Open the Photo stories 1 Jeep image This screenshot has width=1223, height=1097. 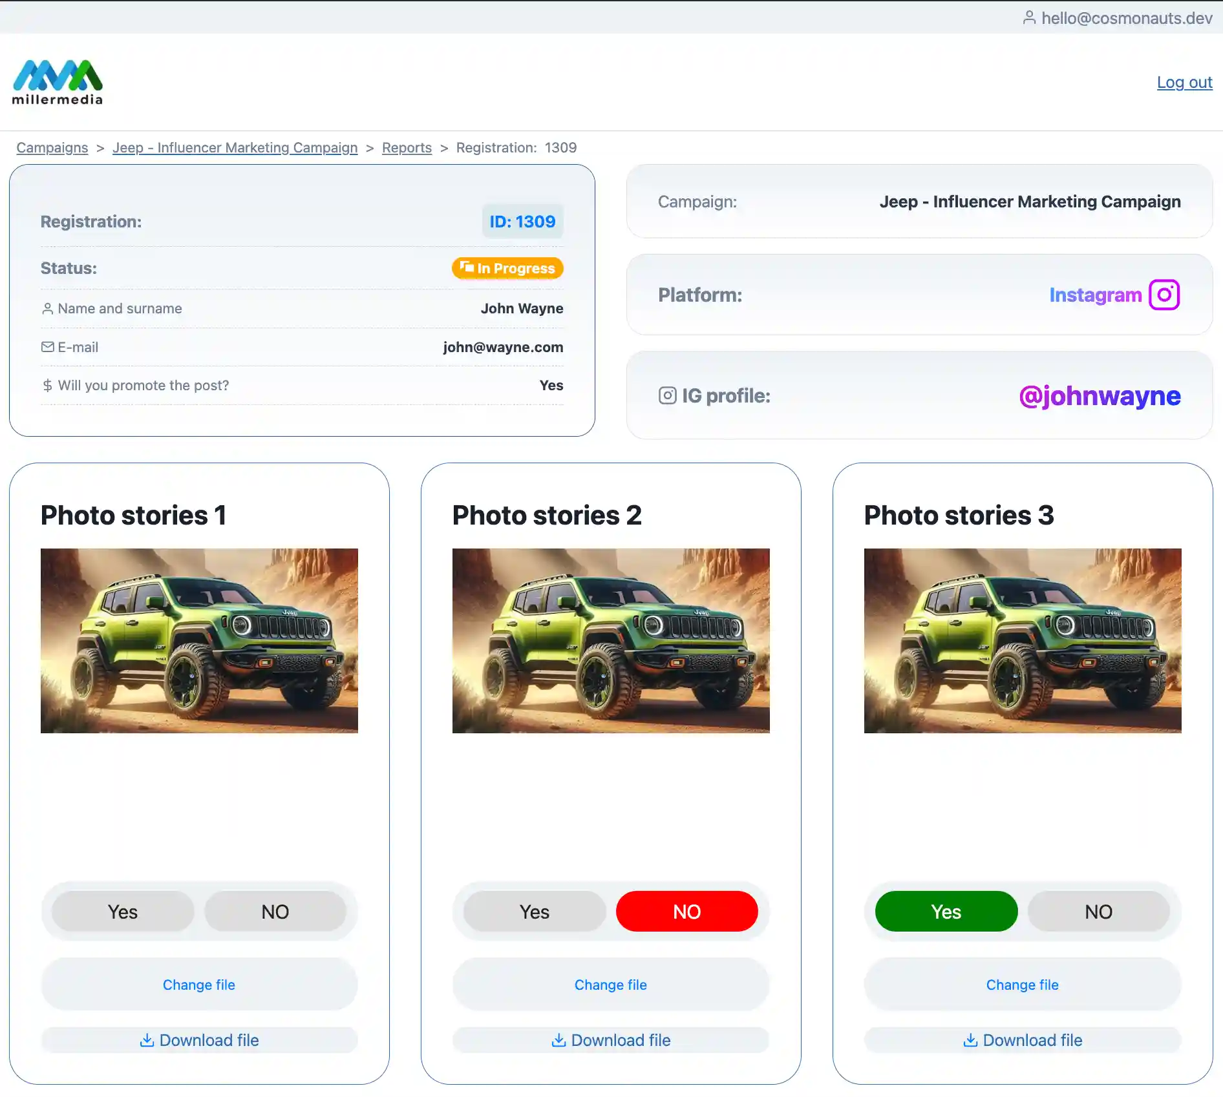click(199, 640)
